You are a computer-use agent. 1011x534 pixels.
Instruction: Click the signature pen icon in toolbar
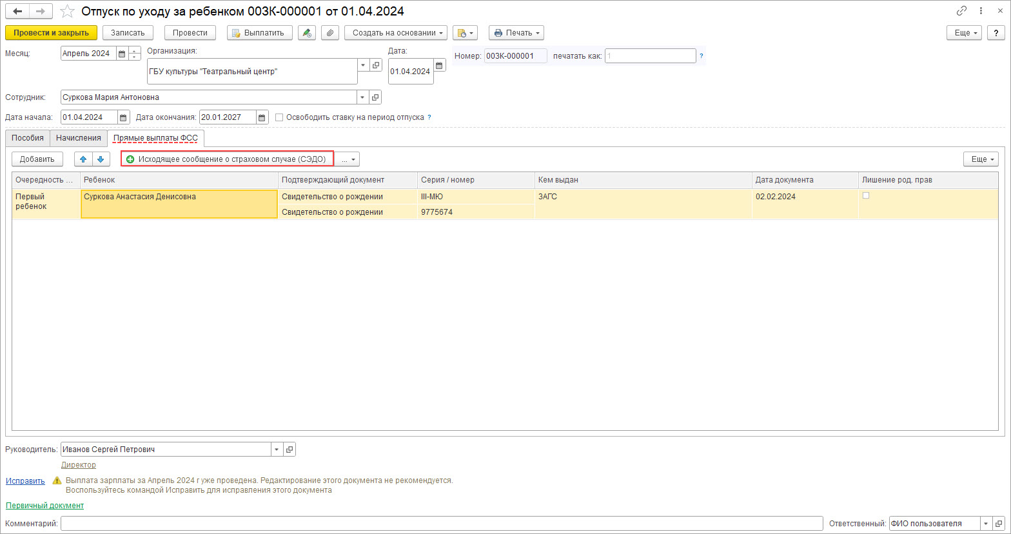tap(307, 33)
